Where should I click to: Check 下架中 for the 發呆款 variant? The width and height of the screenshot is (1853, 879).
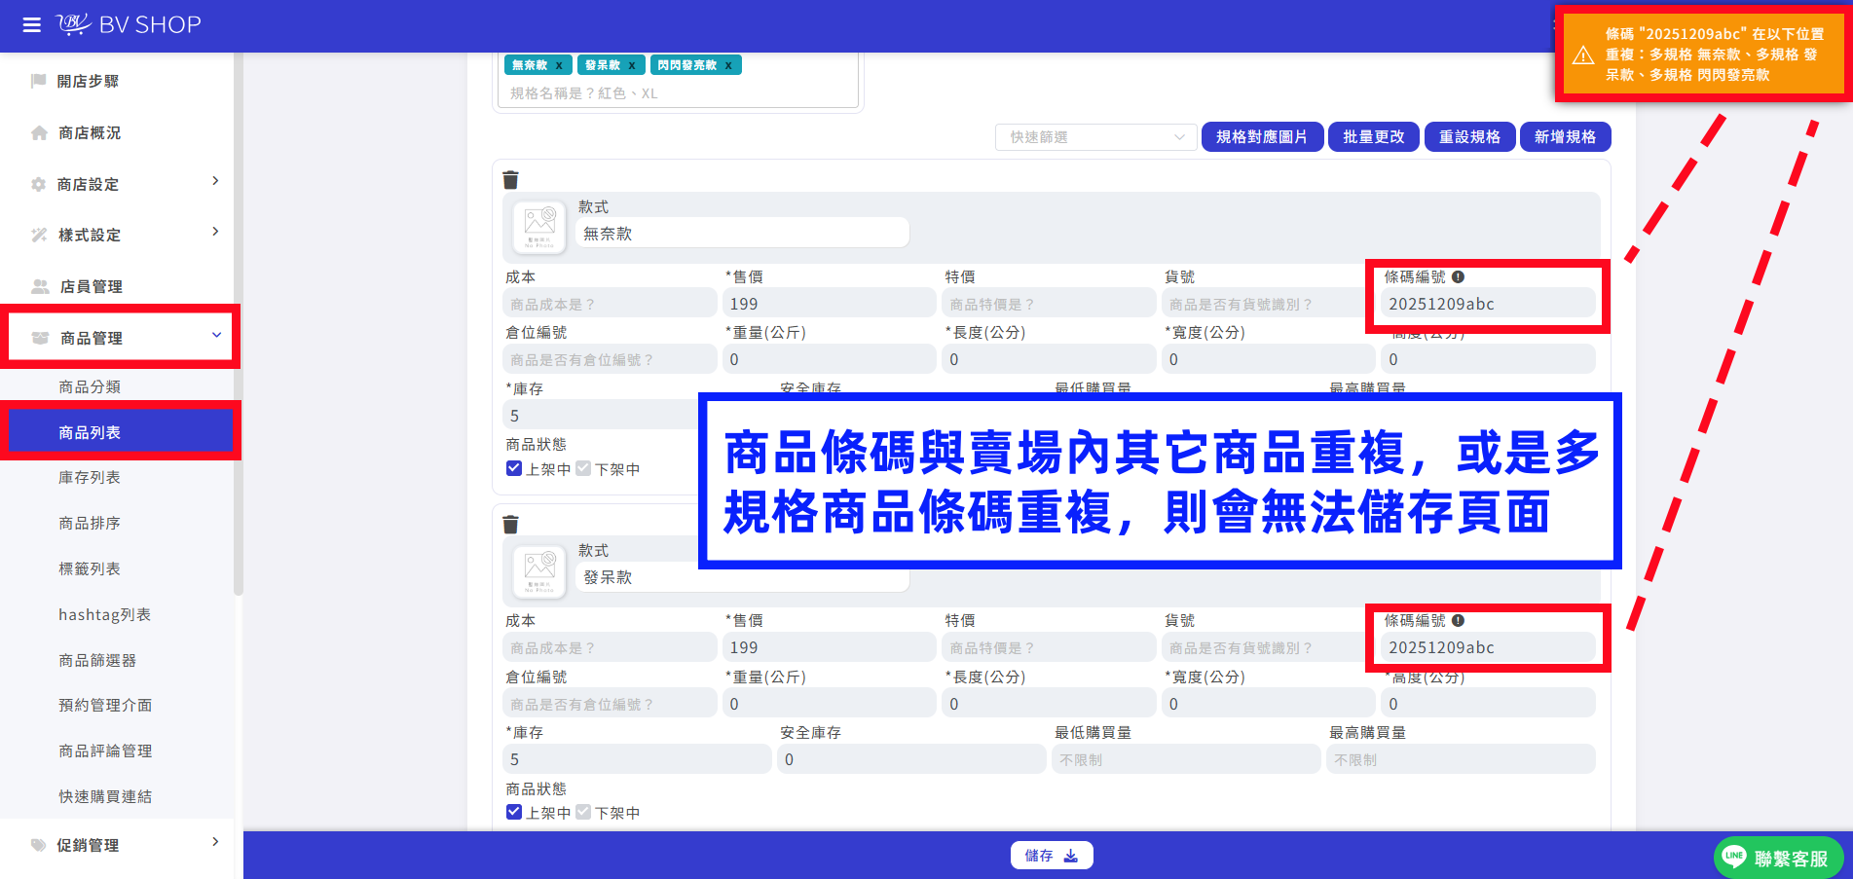tap(583, 812)
